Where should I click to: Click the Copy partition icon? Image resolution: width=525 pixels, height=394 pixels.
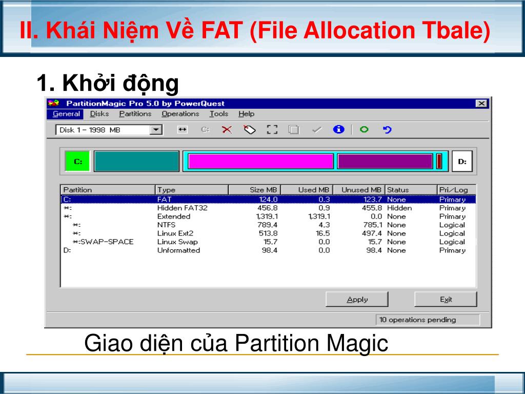tap(294, 130)
